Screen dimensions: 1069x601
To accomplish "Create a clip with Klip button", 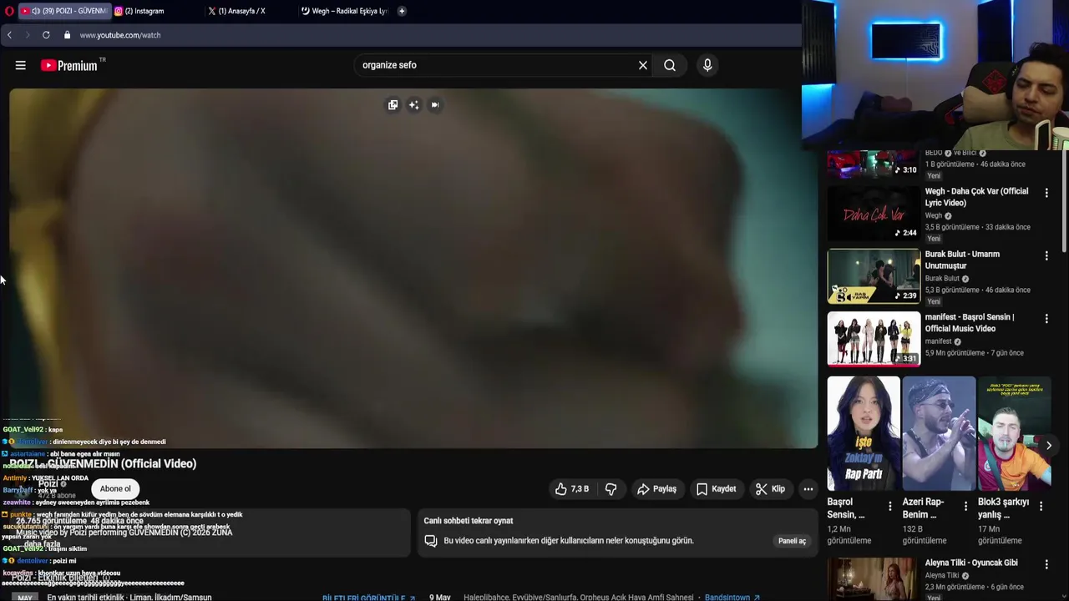I will (x=771, y=489).
